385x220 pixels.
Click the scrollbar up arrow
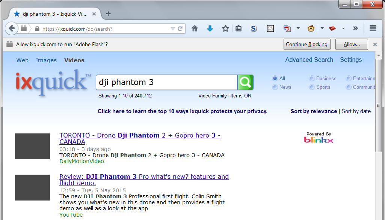click(378, 55)
